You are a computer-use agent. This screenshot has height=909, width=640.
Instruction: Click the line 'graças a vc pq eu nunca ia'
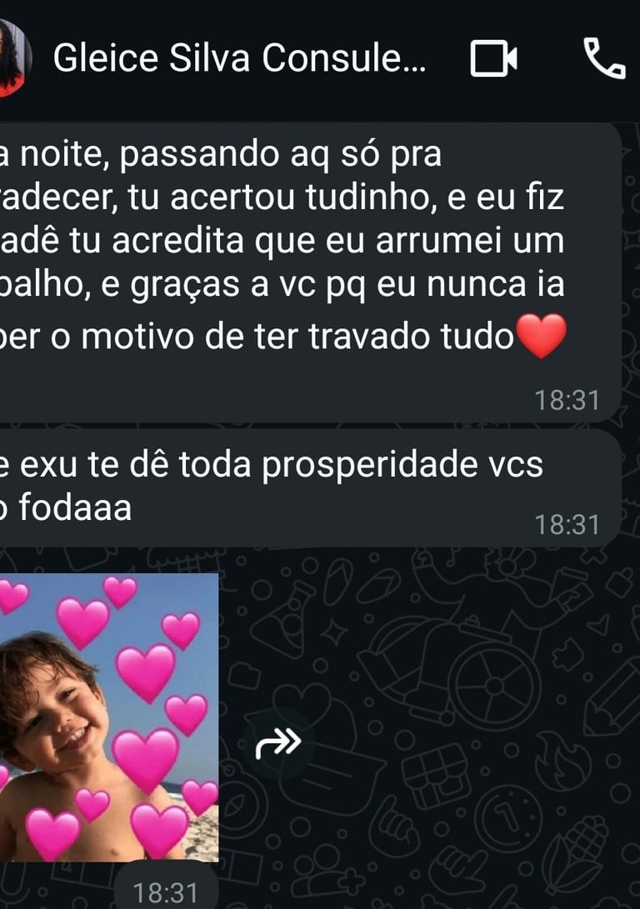(347, 285)
